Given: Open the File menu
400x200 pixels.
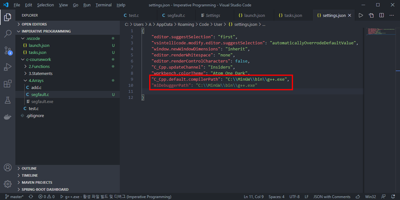Looking at the screenshot, I should 17,5.
